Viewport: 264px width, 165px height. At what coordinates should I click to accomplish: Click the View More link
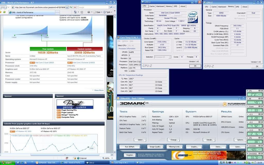click(x=99, y=90)
